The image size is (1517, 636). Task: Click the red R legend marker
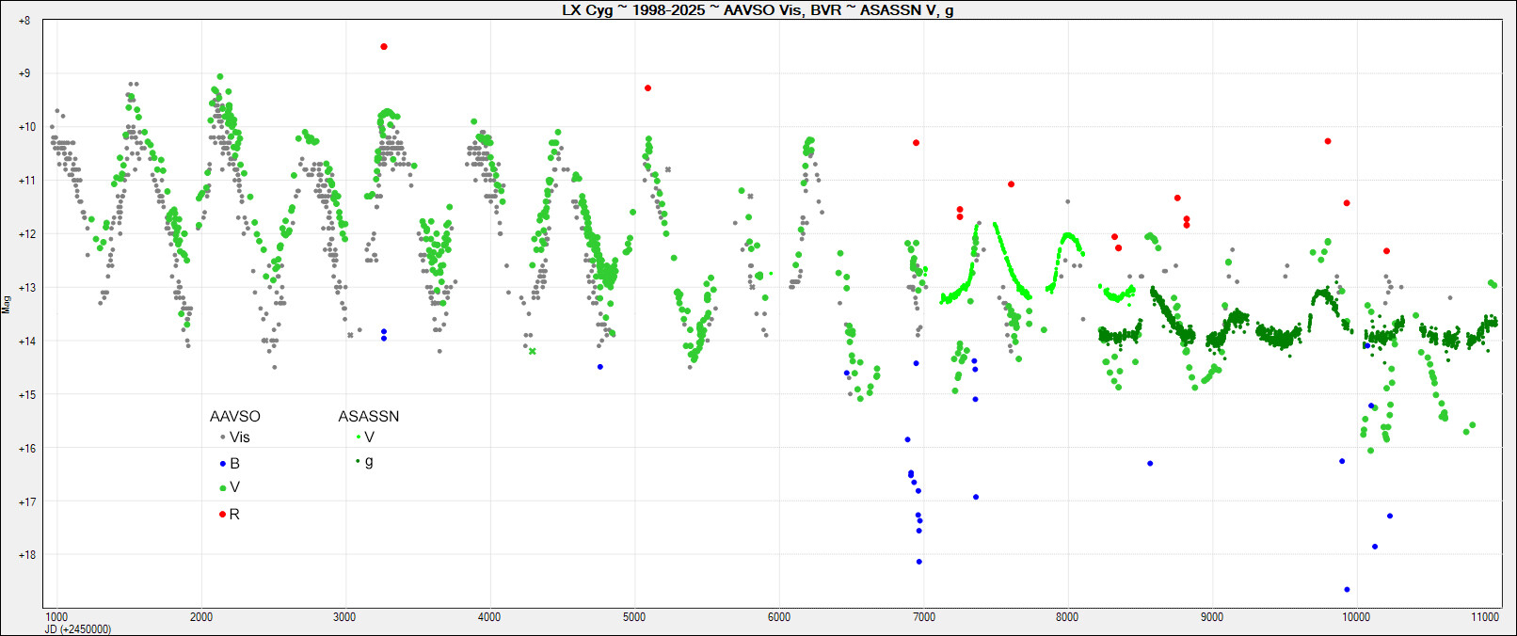point(222,515)
